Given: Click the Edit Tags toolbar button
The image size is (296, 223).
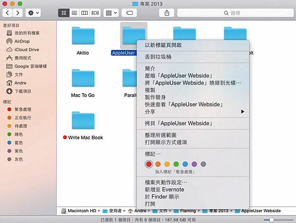Looking at the screenshot, I should 129,13.
